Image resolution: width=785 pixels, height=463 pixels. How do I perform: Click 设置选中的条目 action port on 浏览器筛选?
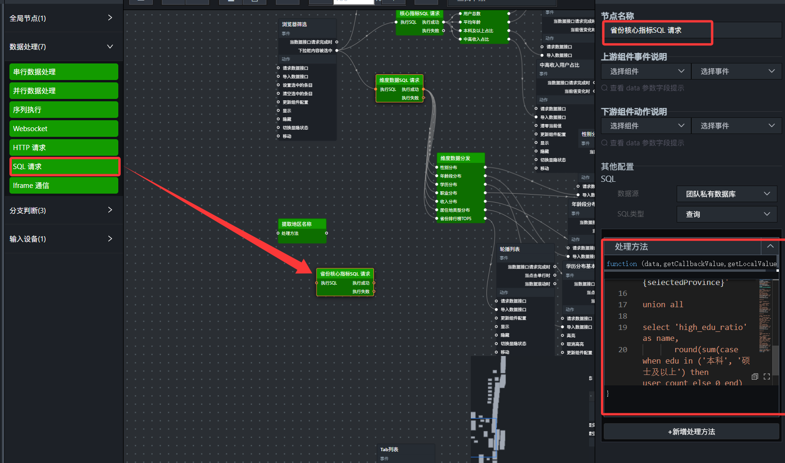[x=278, y=85]
